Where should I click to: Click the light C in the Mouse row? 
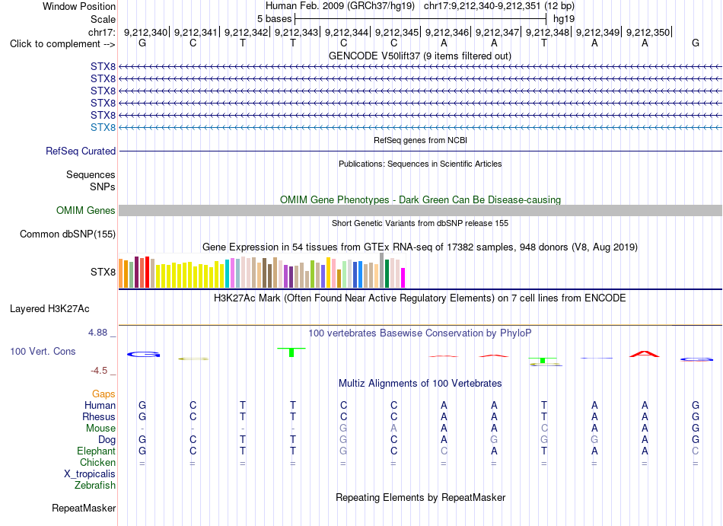pyautogui.click(x=544, y=429)
